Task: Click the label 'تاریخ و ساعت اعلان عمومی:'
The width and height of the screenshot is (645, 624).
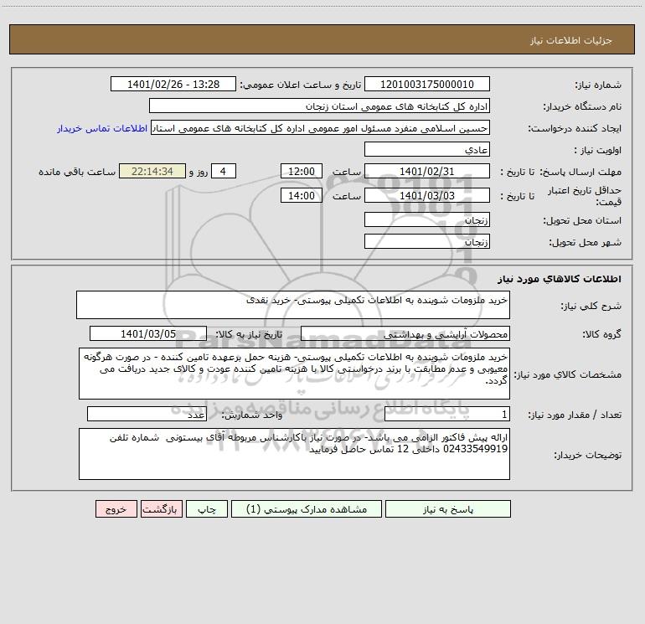Action: click(x=300, y=85)
